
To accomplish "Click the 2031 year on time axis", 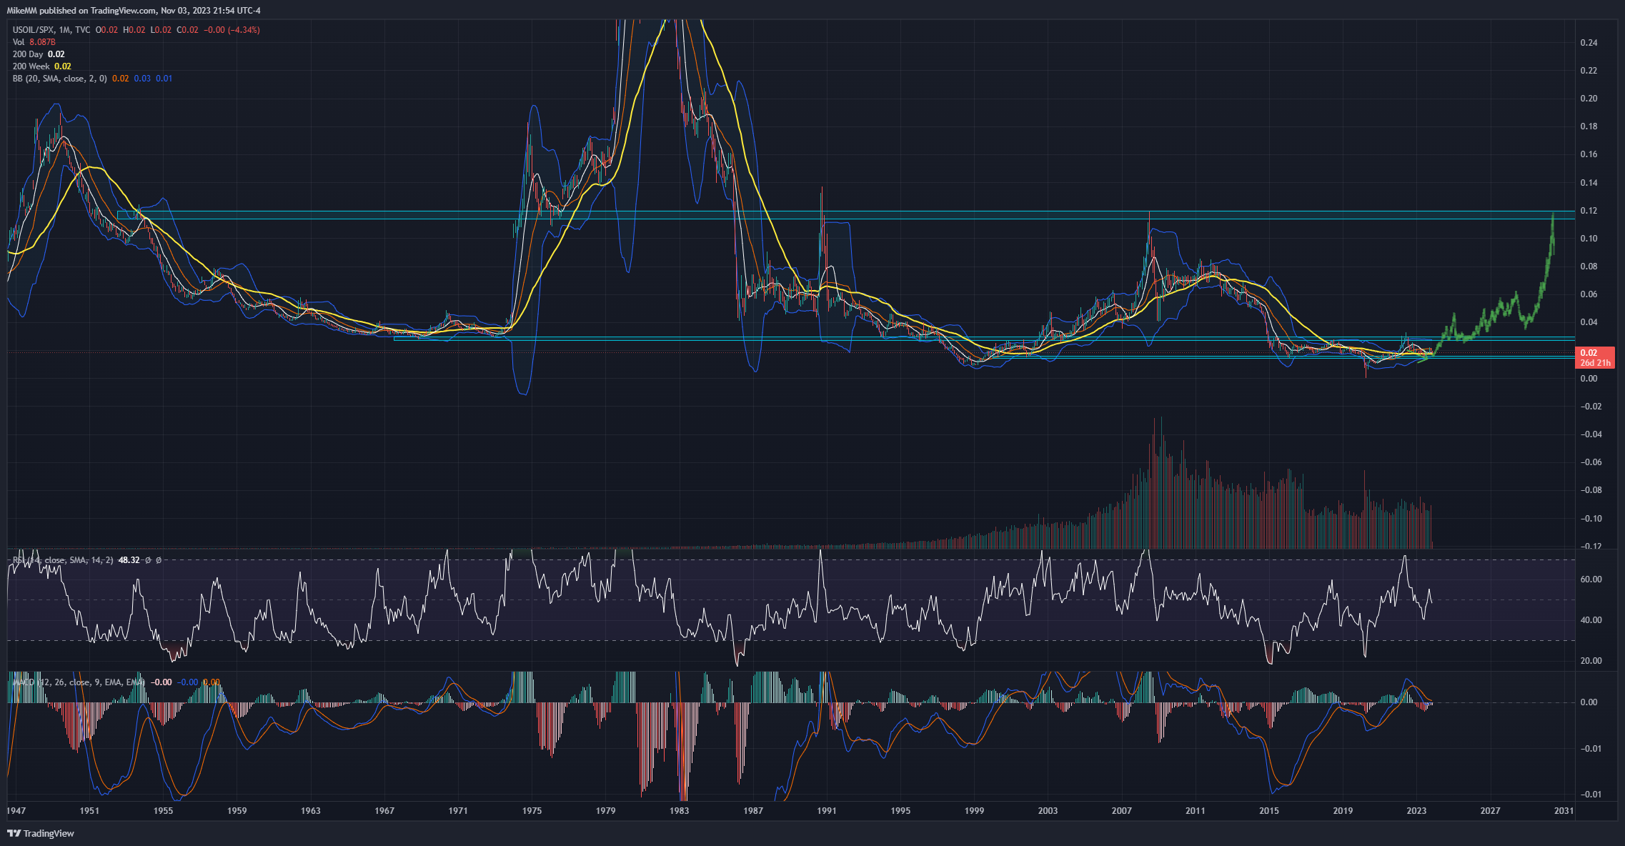I will [x=1564, y=811].
